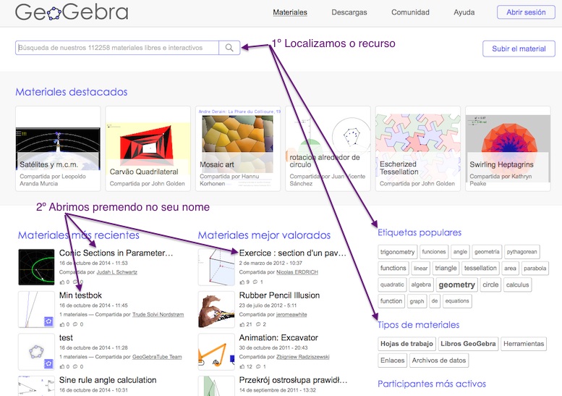Open Przekrój ostrosłupa prawidł material
Screen dimensions: 562x396
(293, 380)
